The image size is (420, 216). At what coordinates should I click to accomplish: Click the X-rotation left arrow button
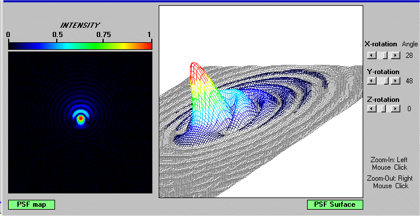372,56
